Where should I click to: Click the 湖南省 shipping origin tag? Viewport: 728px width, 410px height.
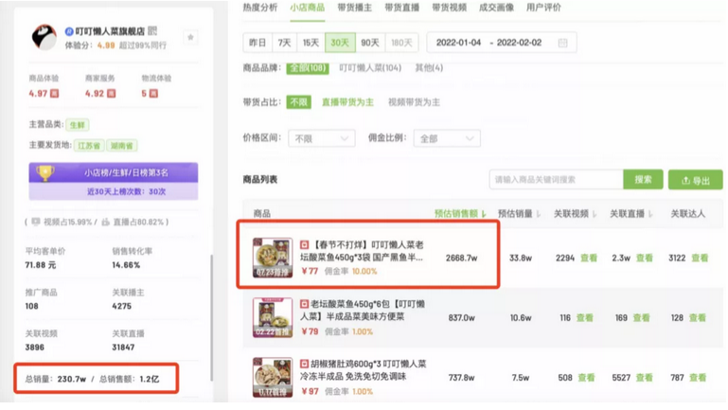(x=121, y=146)
